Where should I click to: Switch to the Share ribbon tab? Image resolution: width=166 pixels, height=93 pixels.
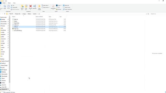[9, 3]
